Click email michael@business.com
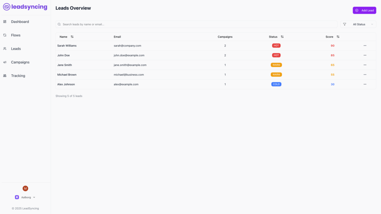The height and width of the screenshot is (214, 381). tap(129, 75)
